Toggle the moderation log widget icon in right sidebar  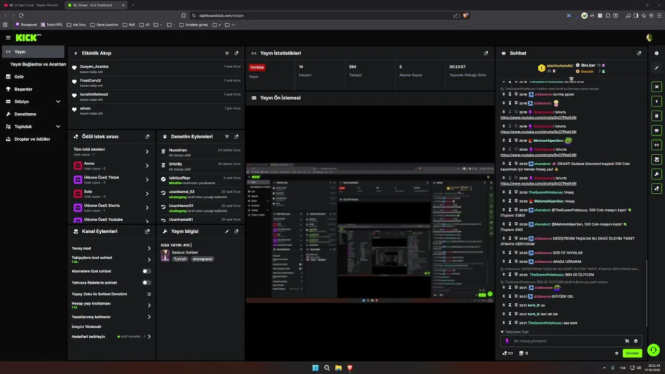pyautogui.click(x=657, y=116)
